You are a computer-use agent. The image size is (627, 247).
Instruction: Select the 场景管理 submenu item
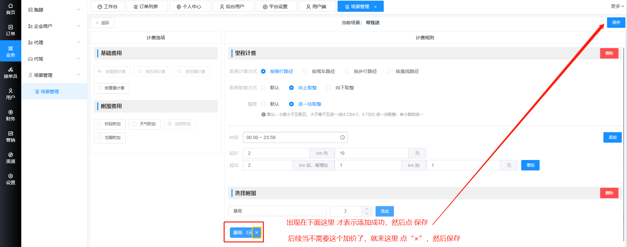click(54, 92)
